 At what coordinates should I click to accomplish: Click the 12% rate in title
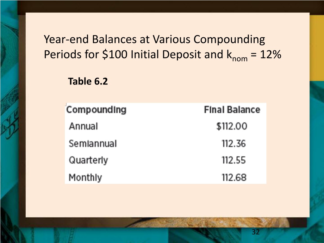pyautogui.click(x=271, y=54)
